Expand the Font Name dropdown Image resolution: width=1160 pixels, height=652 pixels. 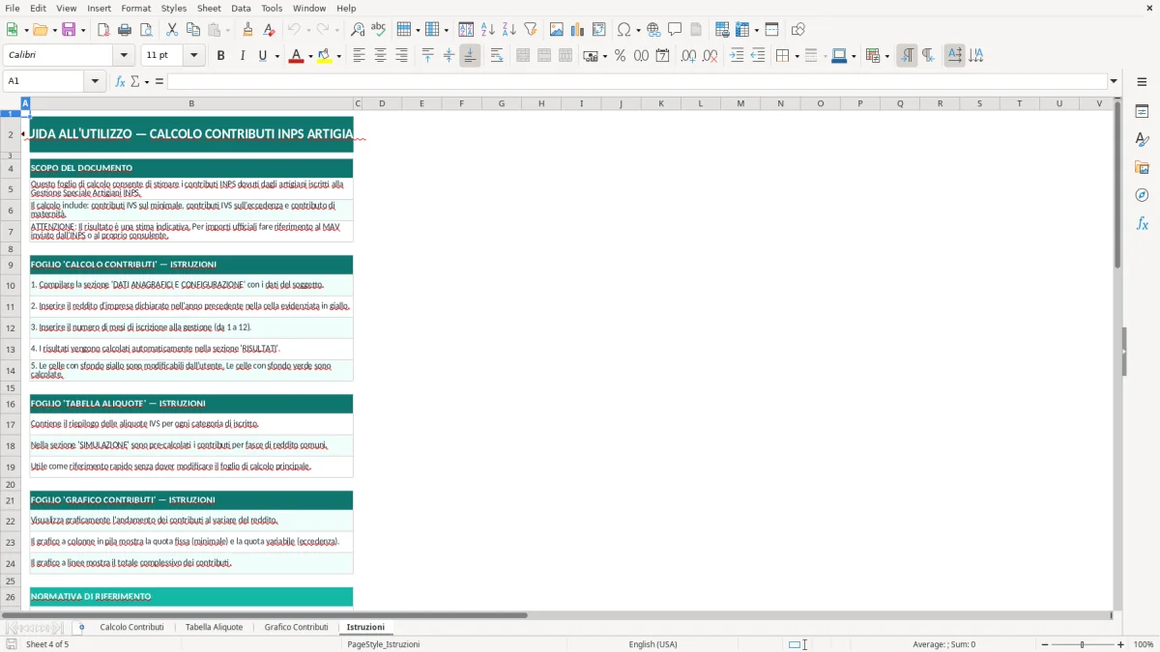coord(123,56)
